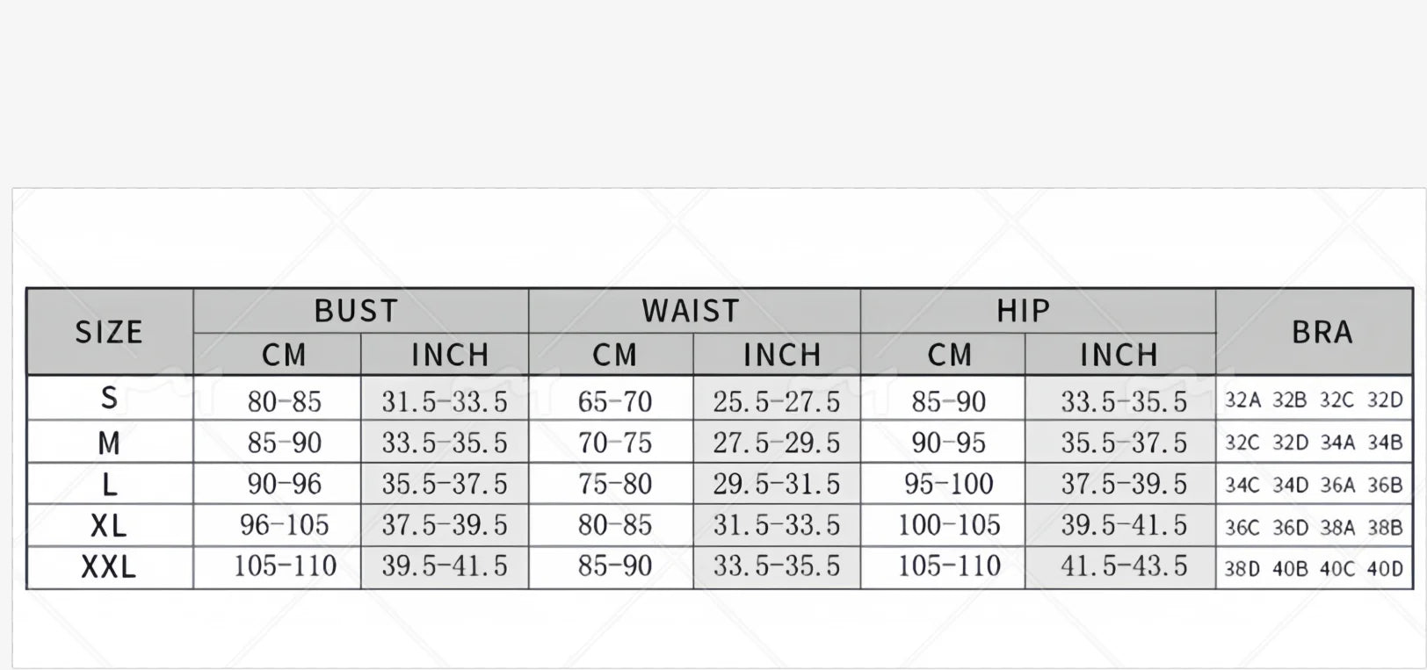Select the L size row label

(x=109, y=484)
